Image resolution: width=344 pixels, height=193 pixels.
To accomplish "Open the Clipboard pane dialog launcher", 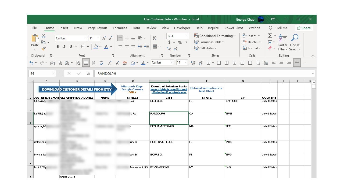I will [x=51, y=55].
